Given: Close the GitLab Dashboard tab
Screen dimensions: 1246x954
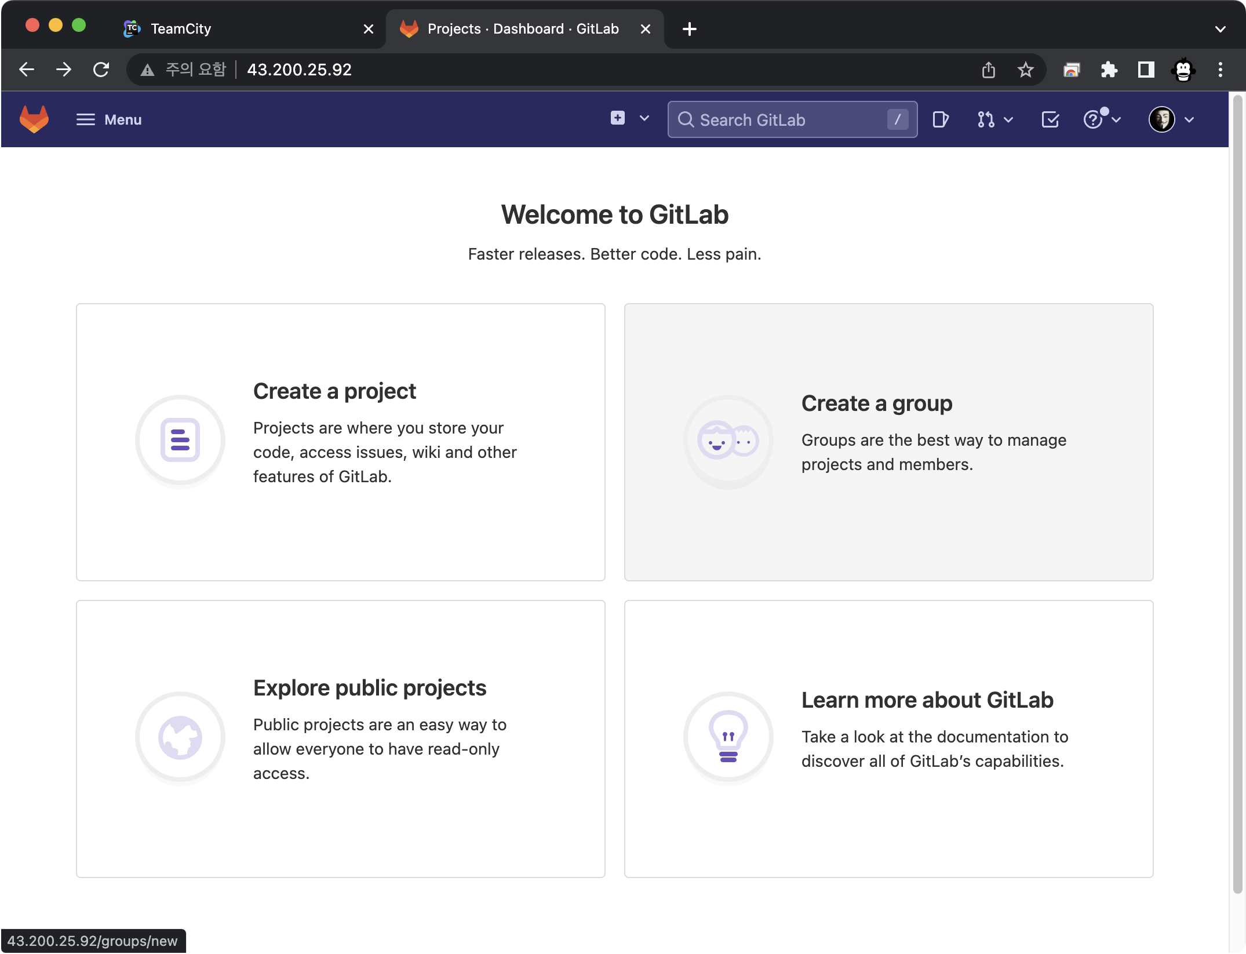Looking at the screenshot, I should (646, 29).
